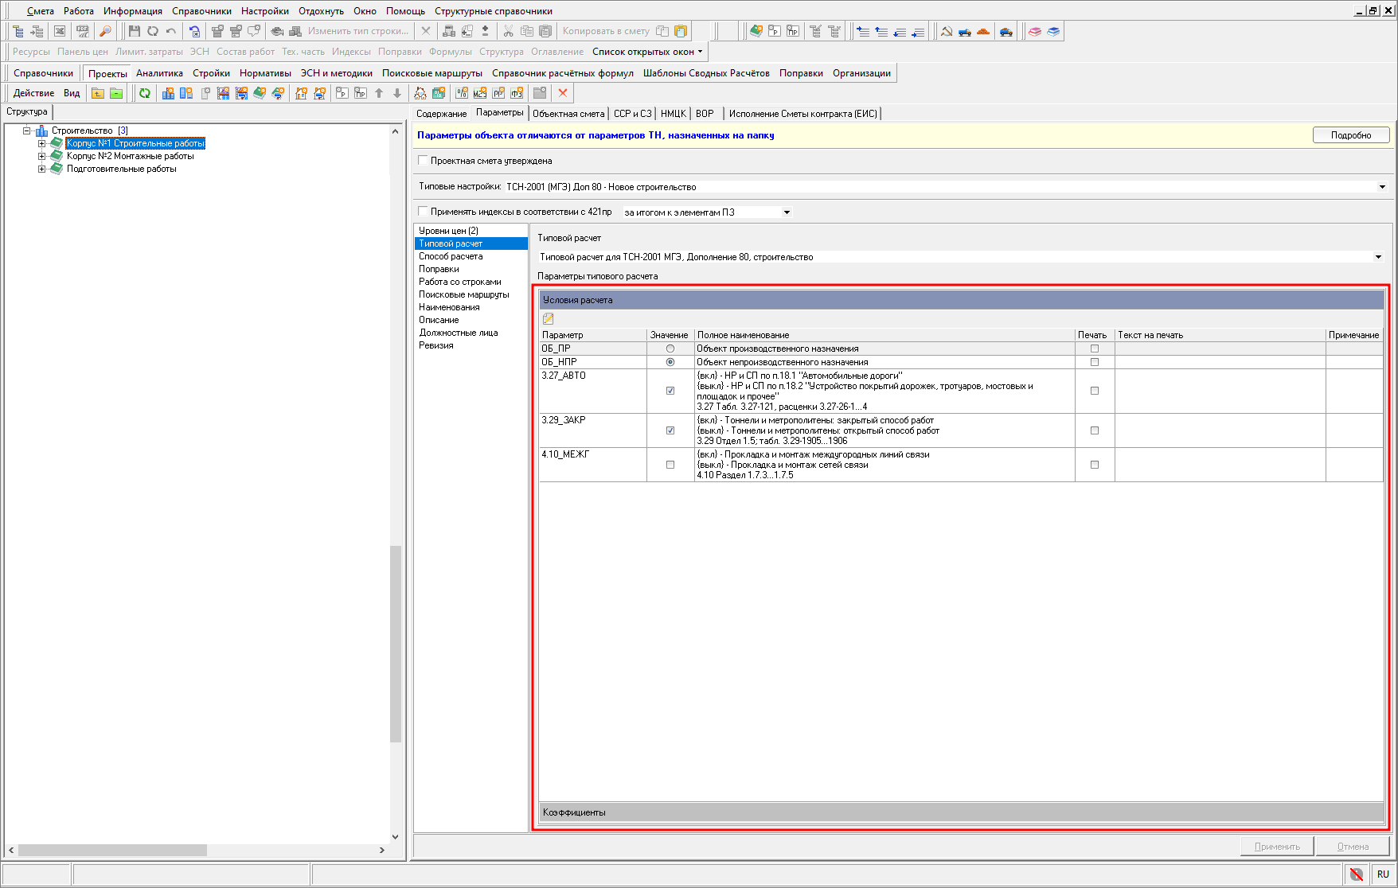Click the hammer and sickle labor icon
This screenshot has width=1398, height=888.
tap(947, 31)
